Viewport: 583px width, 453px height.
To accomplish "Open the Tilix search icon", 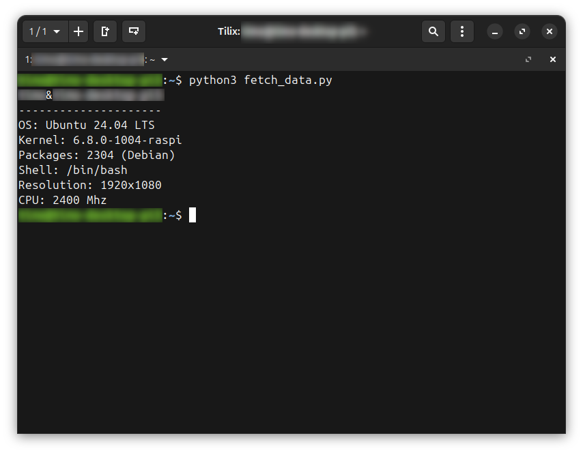I will coord(433,31).
